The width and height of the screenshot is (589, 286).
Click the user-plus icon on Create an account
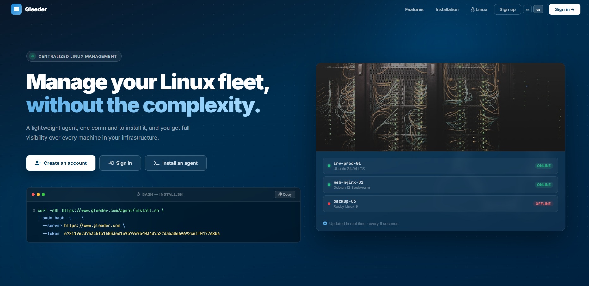click(38, 163)
